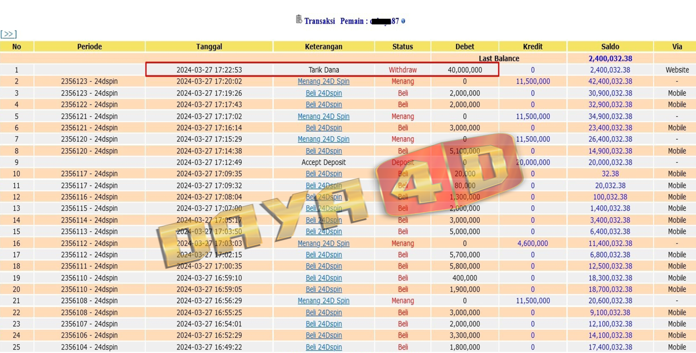Open Beli 24Dspin link in row 3

(x=324, y=93)
